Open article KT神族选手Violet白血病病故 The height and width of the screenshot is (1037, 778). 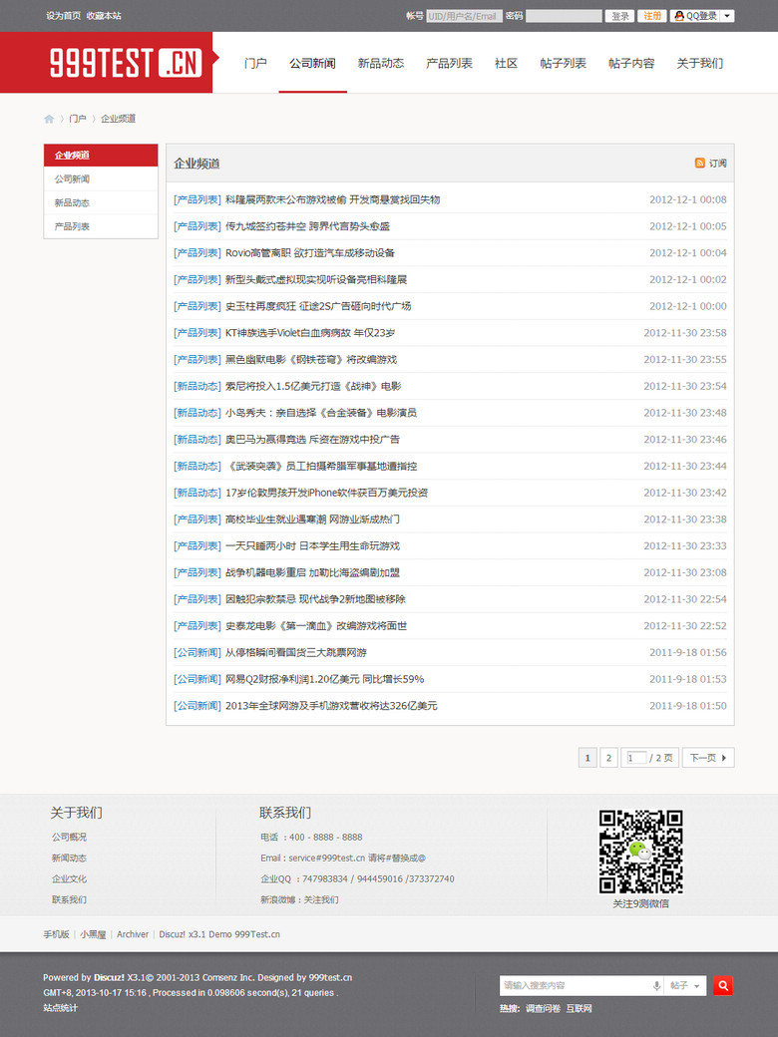coord(310,333)
